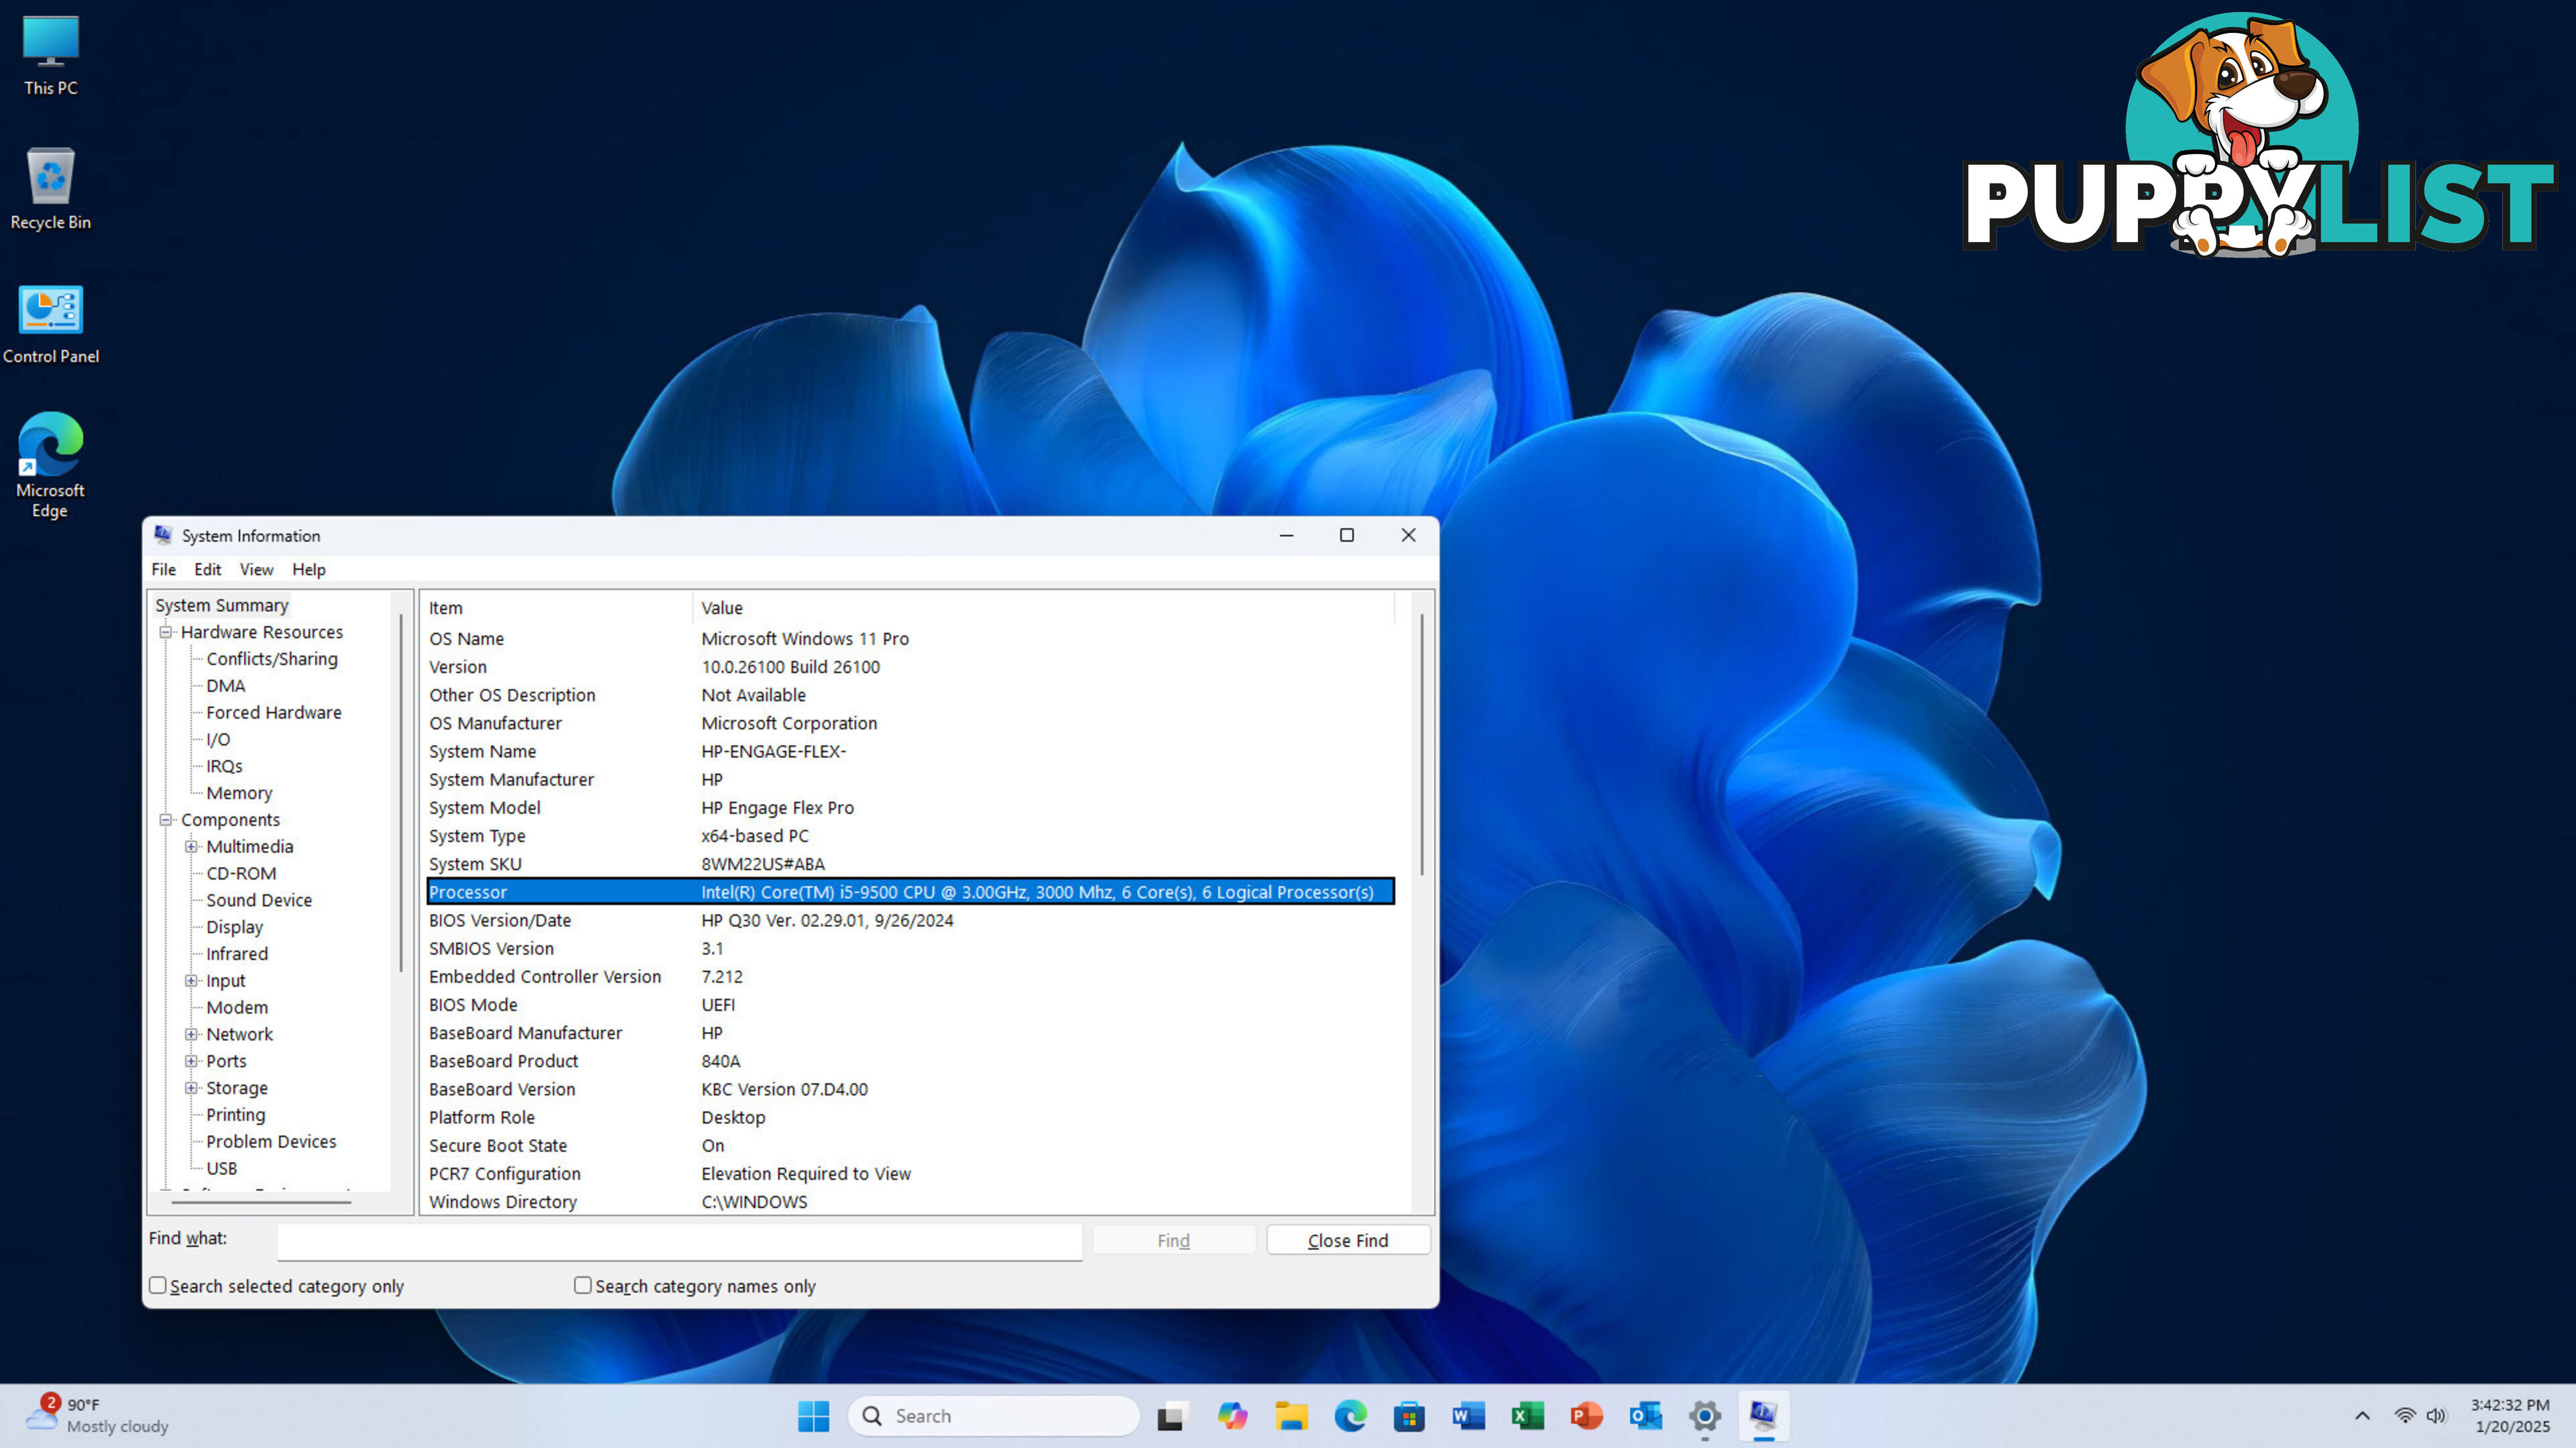Select the System Model row

(910, 807)
